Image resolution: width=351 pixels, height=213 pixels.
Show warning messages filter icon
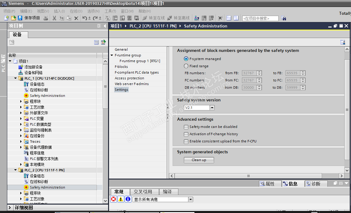point(121,199)
